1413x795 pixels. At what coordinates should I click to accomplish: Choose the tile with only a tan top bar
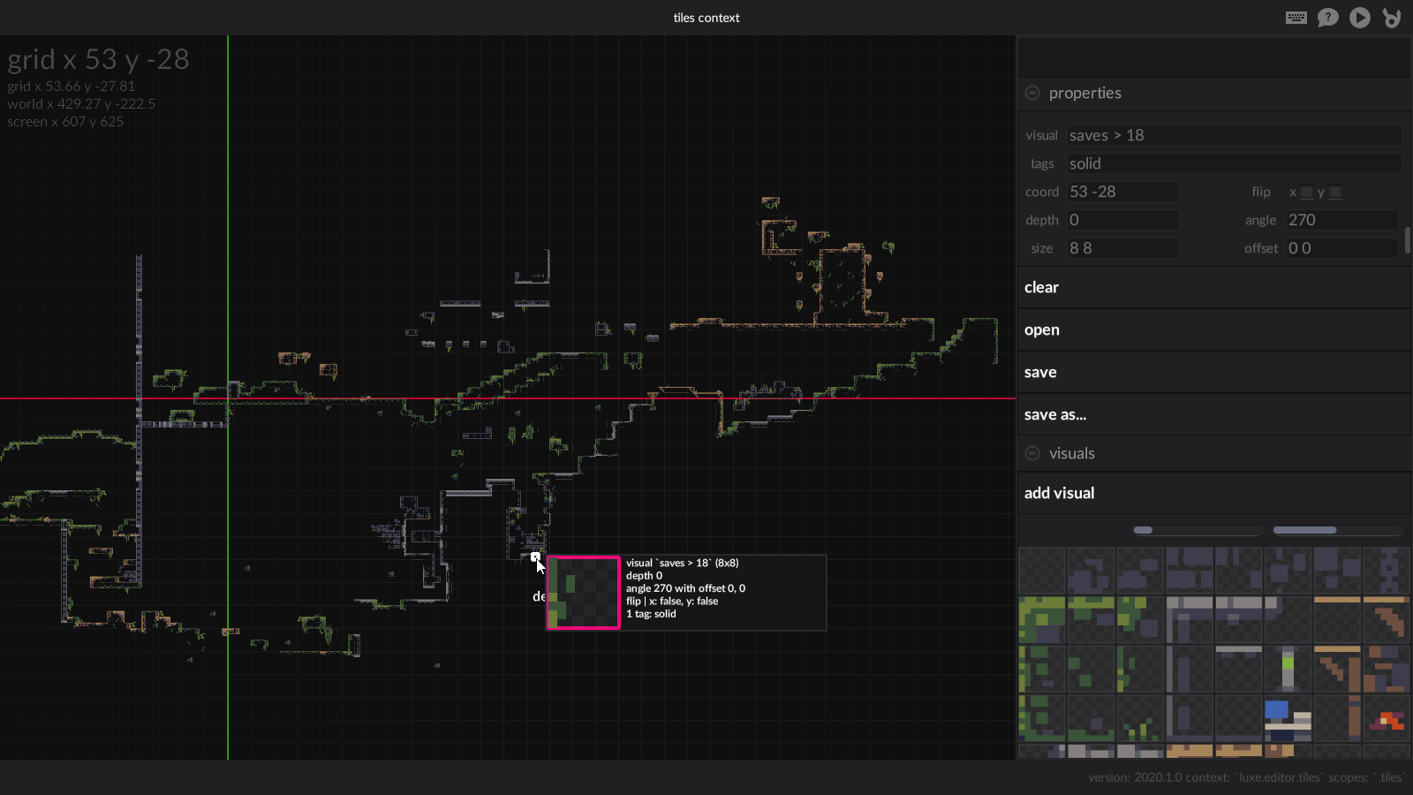(x=1337, y=619)
